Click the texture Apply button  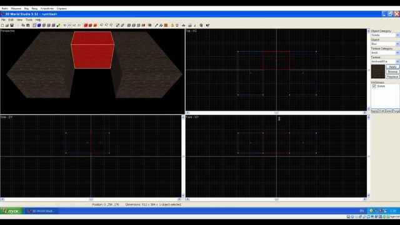pos(392,67)
